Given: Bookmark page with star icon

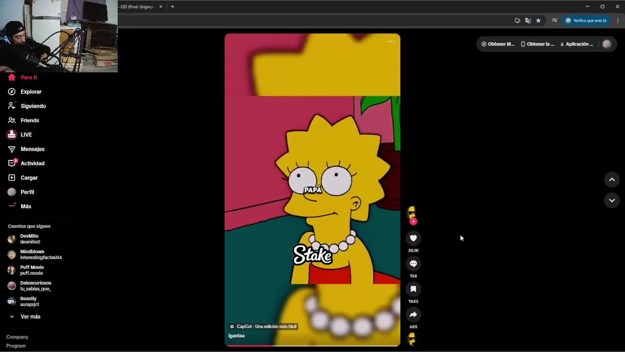Looking at the screenshot, I should click(x=538, y=21).
